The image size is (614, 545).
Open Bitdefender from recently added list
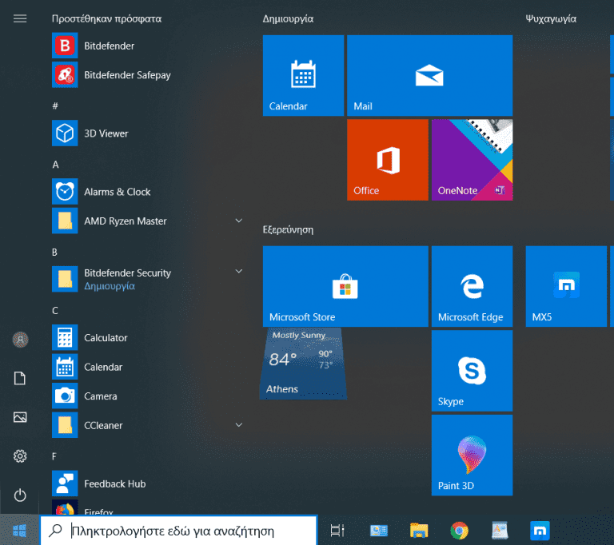click(147, 46)
